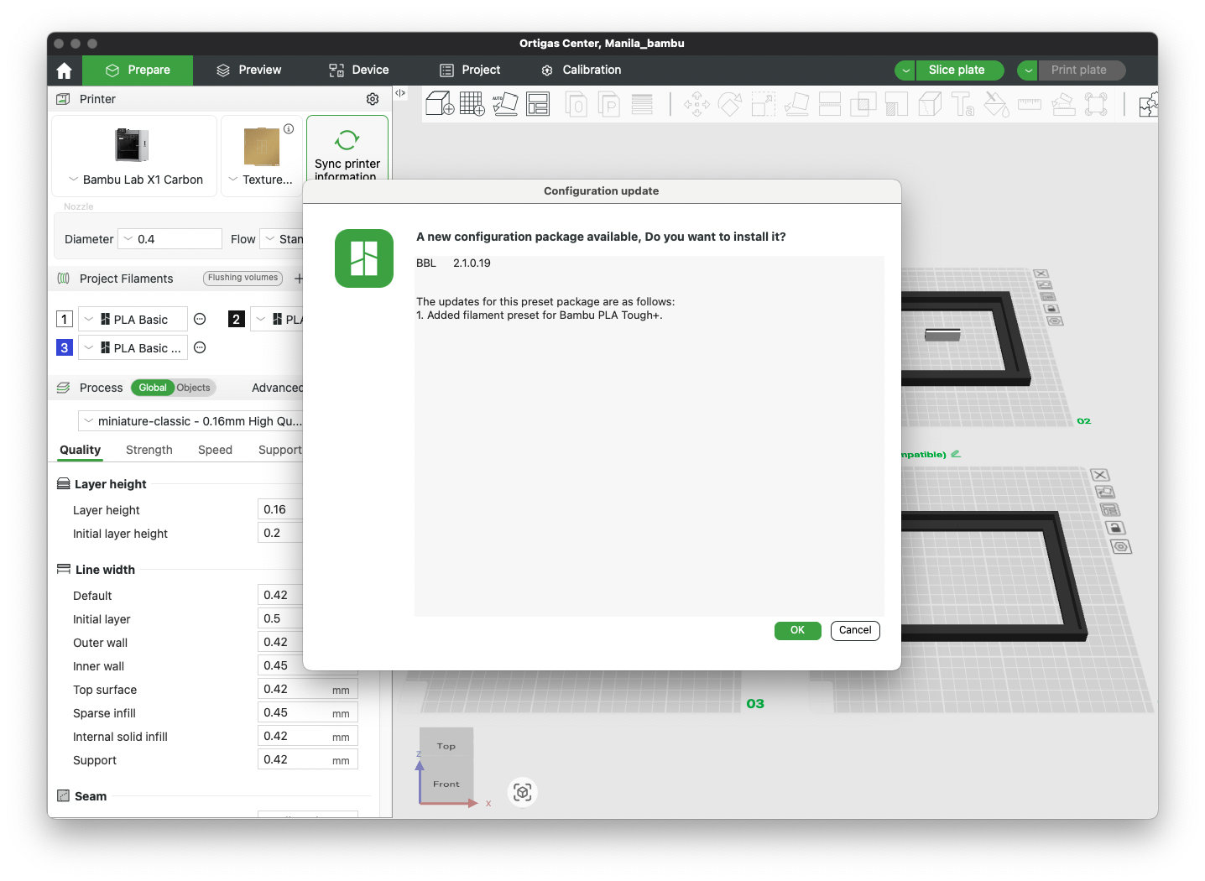Click the Top face of view cube
The height and width of the screenshot is (881, 1205).
pyautogui.click(x=446, y=745)
